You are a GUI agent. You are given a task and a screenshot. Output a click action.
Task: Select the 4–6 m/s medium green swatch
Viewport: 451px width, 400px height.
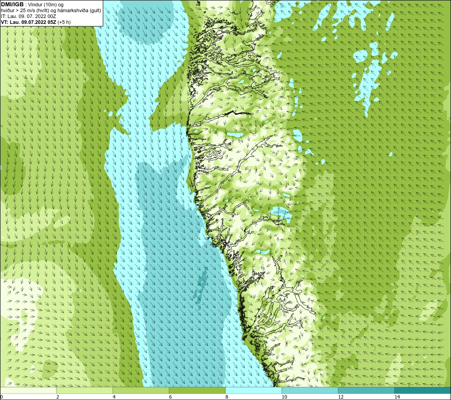click(x=141, y=390)
